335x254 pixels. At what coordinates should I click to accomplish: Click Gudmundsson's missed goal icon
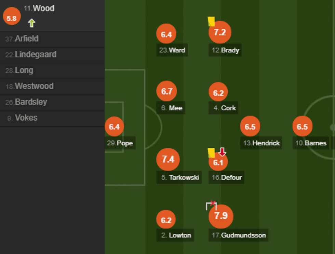[x=212, y=205]
